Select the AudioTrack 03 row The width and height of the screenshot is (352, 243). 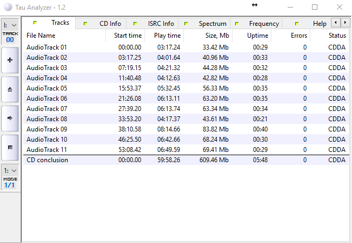pyautogui.click(x=186, y=68)
